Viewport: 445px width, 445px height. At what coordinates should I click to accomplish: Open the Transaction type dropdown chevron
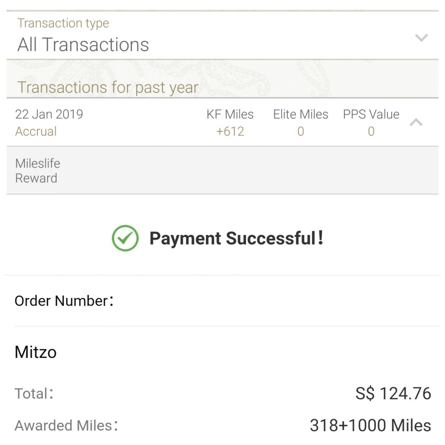tap(421, 38)
